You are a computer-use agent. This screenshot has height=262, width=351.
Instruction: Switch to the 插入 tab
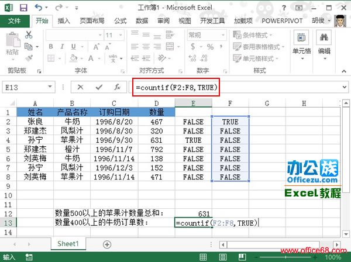[x=64, y=21]
